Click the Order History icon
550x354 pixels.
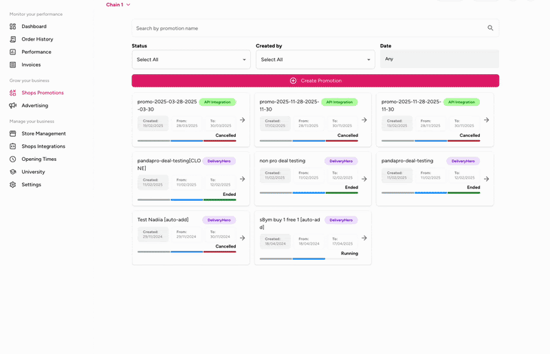point(13,39)
